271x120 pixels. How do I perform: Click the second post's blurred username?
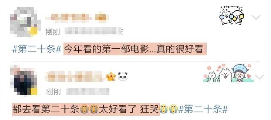(x=75, y=77)
